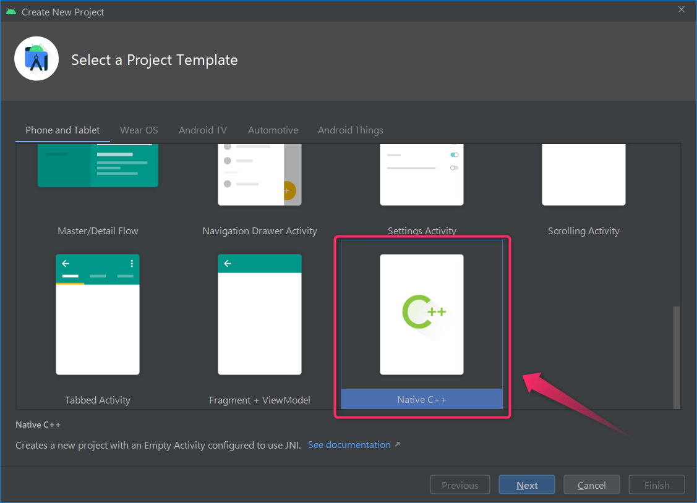Viewport: 697px width, 503px height.
Task: Open the Android TV tab
Action: [x=203, y=130]
